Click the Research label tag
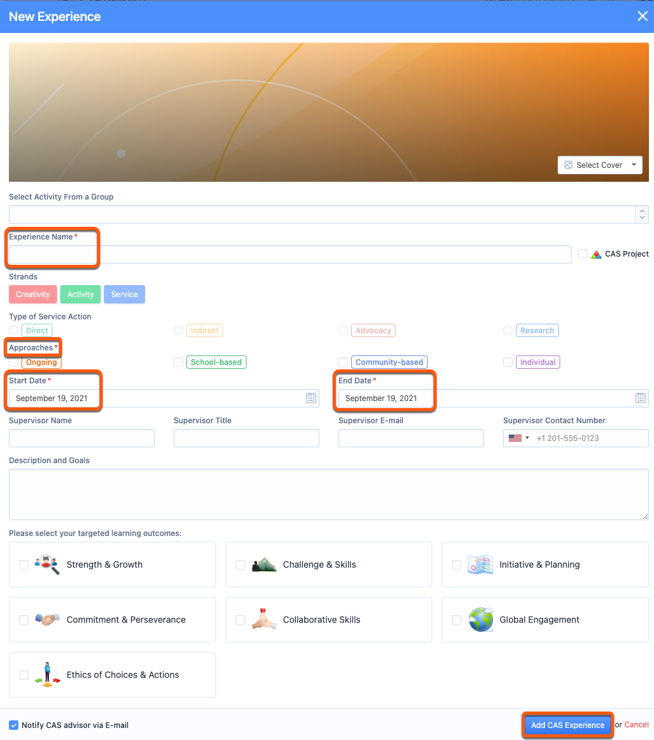Screen dimensions: 654x740 click(537, 330)
